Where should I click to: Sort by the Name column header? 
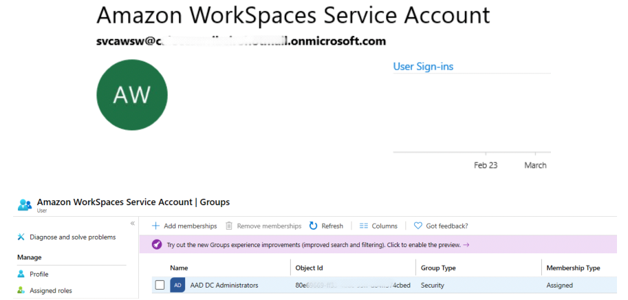pos(179,268)
